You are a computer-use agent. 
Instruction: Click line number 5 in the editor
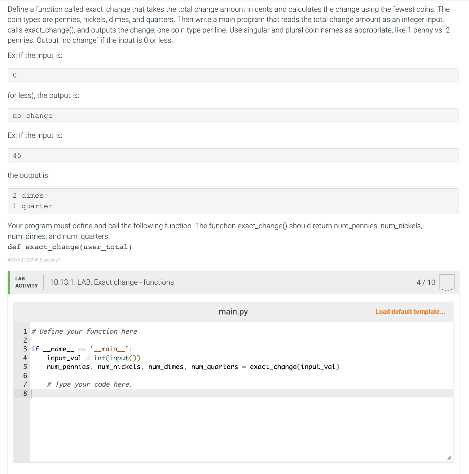pyautogui.click(x=24, y=367)
